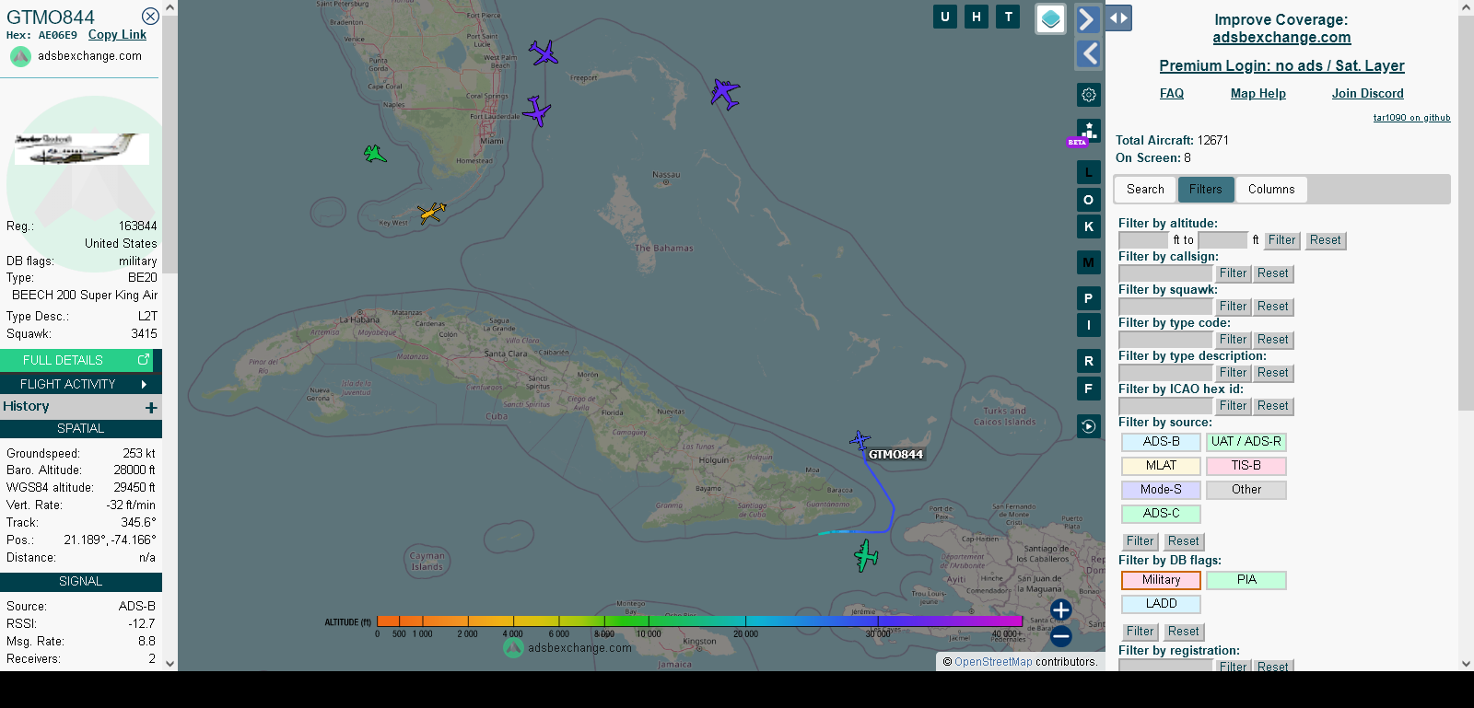Switch to the Search tab
1474x708 pixels.
click(x=1145, y=190)
